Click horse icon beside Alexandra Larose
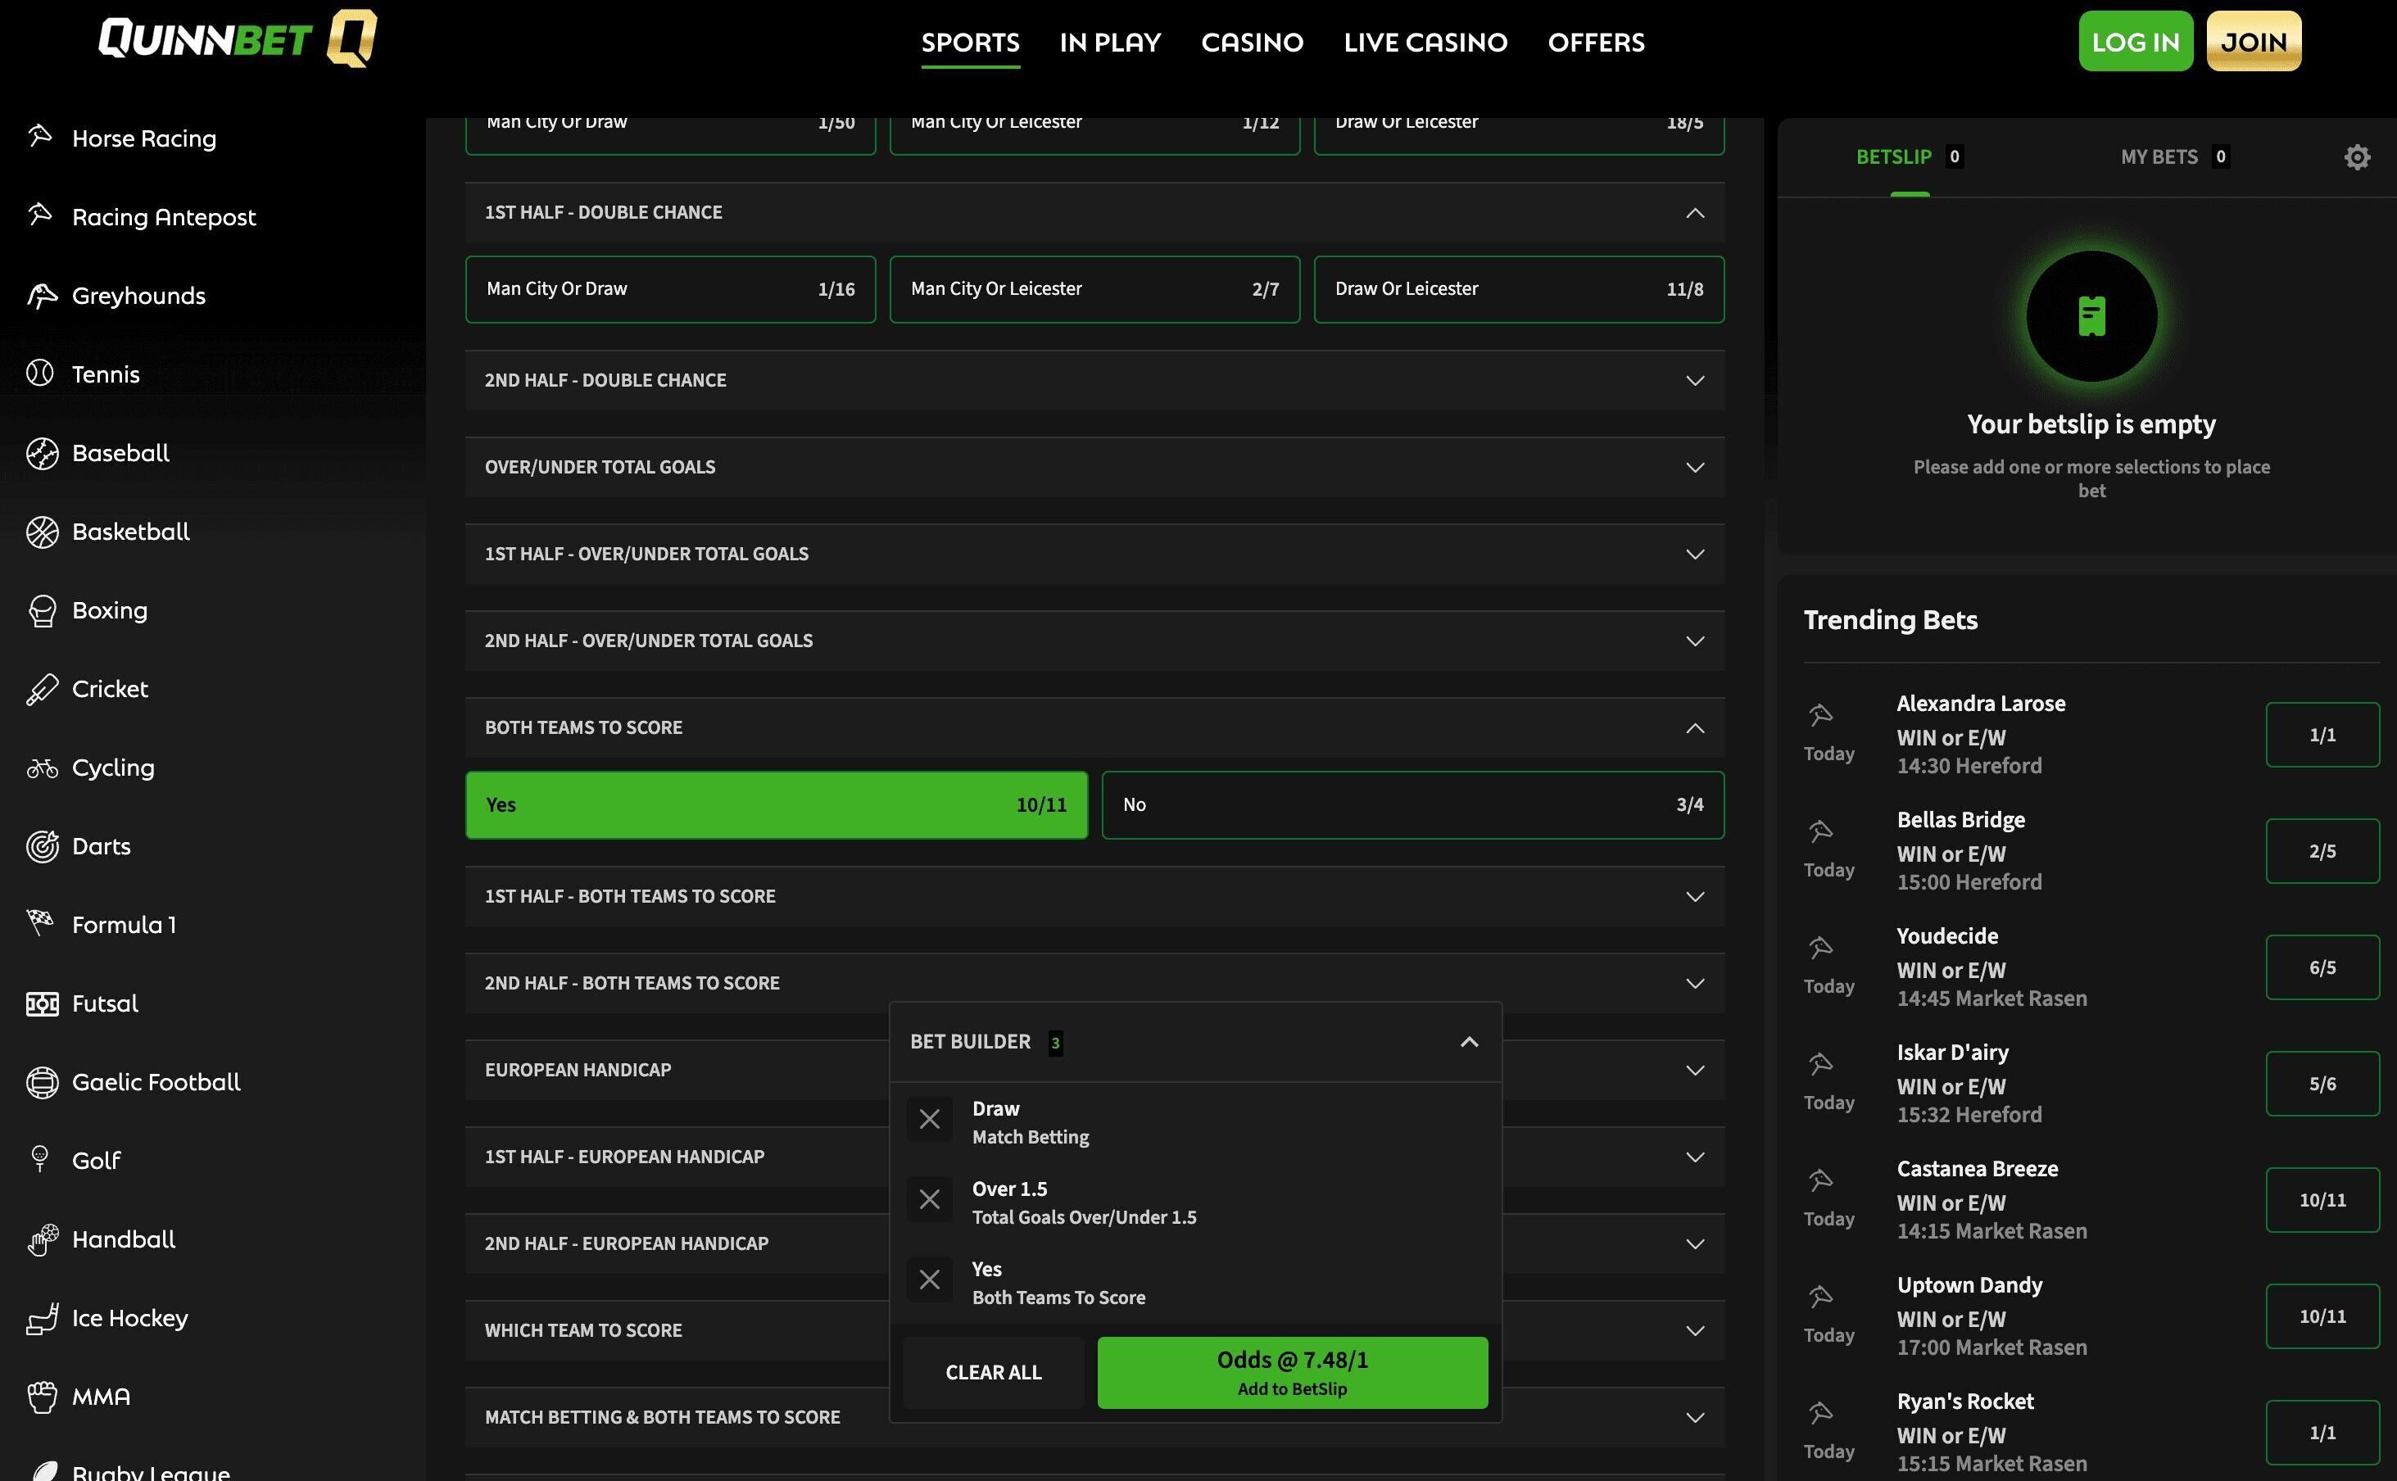 pos(1820,714)
